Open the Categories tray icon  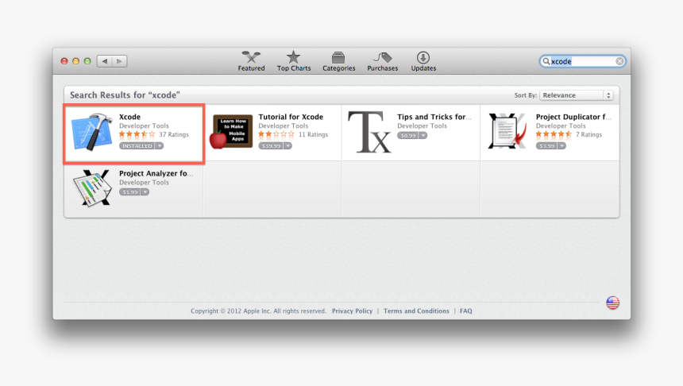(338, 57)
